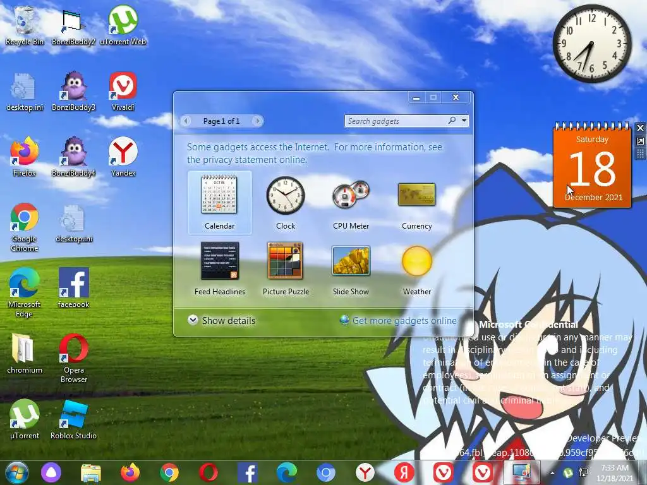Image resolution: width=647 pixels, height=485 pixels.
Task: Select the chromium folder on the desktop
Action: coord(25,354)
